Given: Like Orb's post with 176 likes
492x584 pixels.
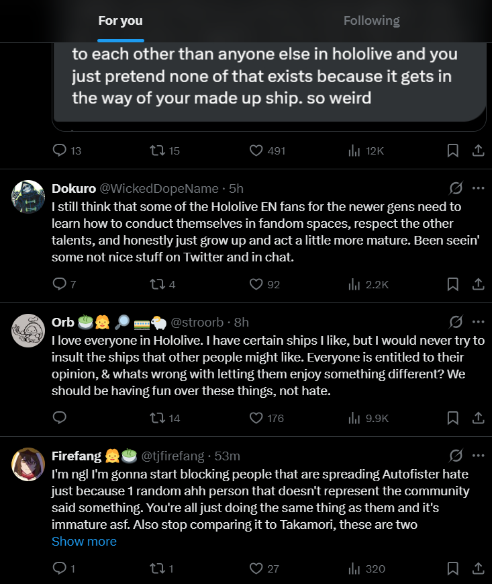Looking at the screenshot, I should tap(256, 418).
